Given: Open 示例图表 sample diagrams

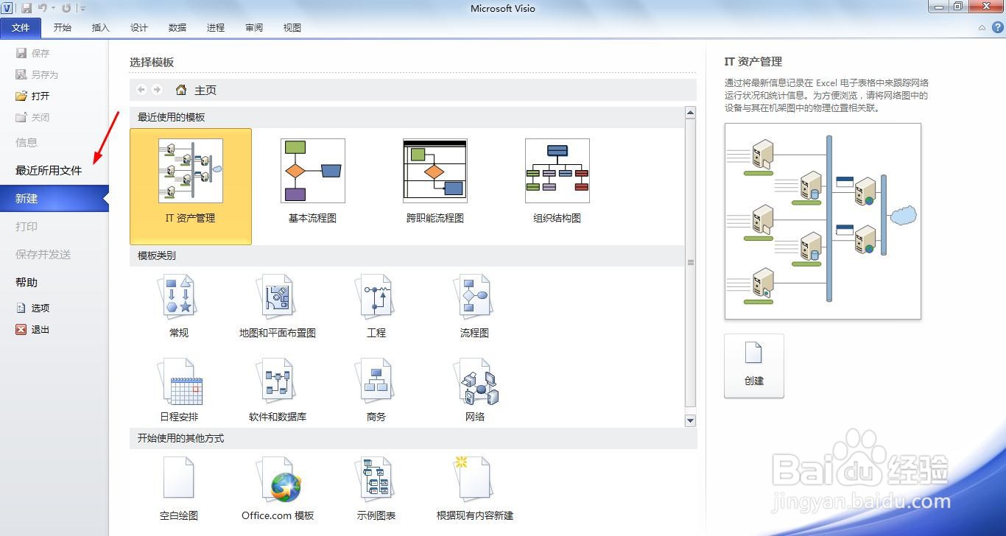Looking at the screenshot, I should coord(376,489).
